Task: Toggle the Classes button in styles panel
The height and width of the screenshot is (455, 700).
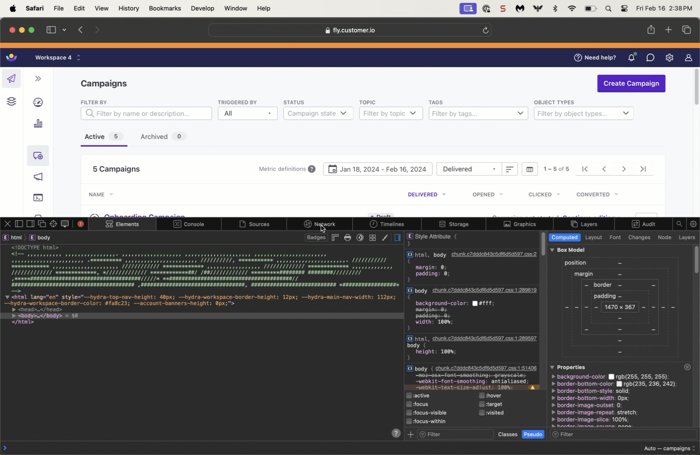Action: (508, 434)
